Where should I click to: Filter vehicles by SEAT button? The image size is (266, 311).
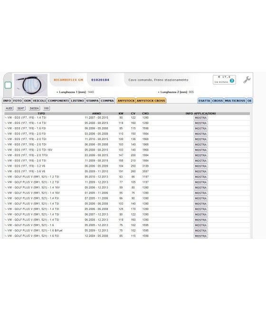tap(20, 108)
